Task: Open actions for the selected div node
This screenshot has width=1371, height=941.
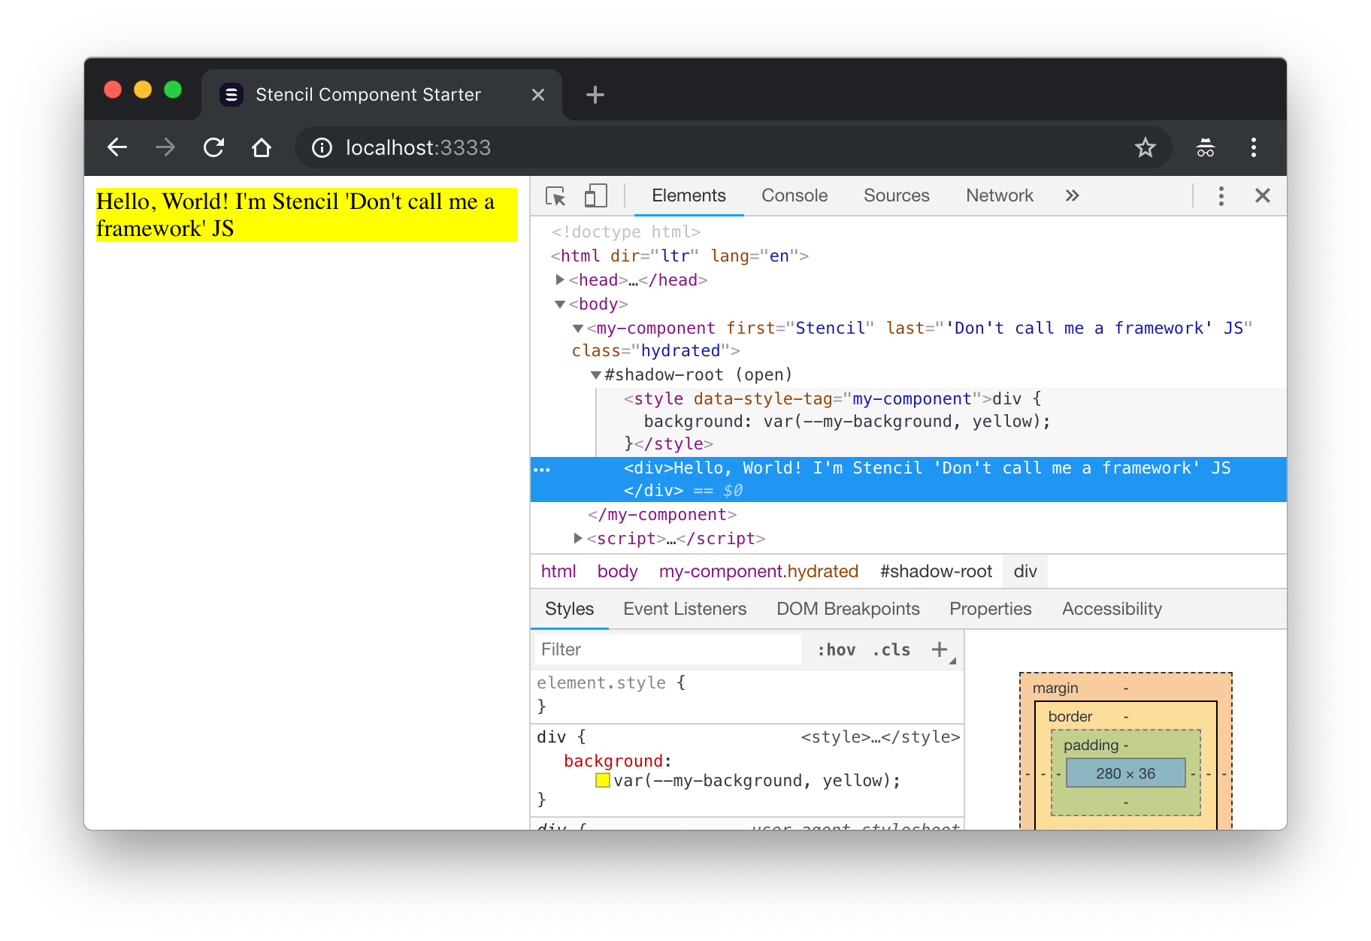Action: click(542, 470)
